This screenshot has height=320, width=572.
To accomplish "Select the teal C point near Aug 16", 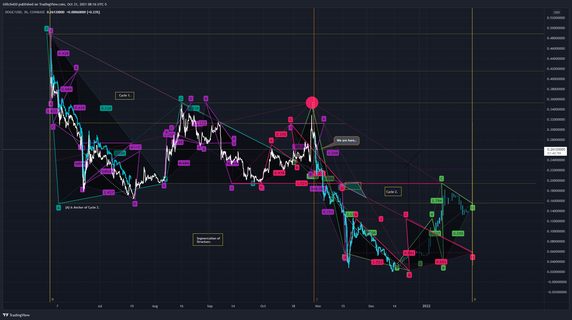I will coord(181,99).
